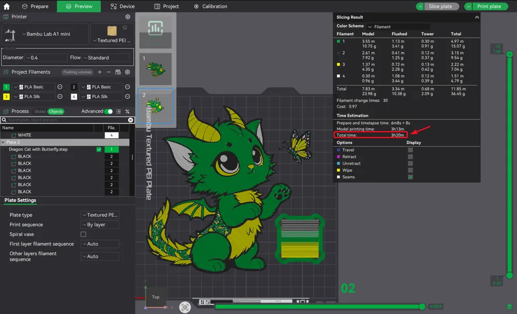Click vertical layer slider bottom handle
The image size is (517, 314).
(x=510, y=275)
